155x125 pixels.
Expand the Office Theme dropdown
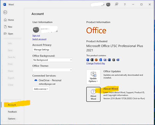click(52, 70)
